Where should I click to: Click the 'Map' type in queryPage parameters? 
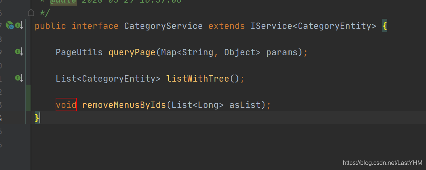169,52
